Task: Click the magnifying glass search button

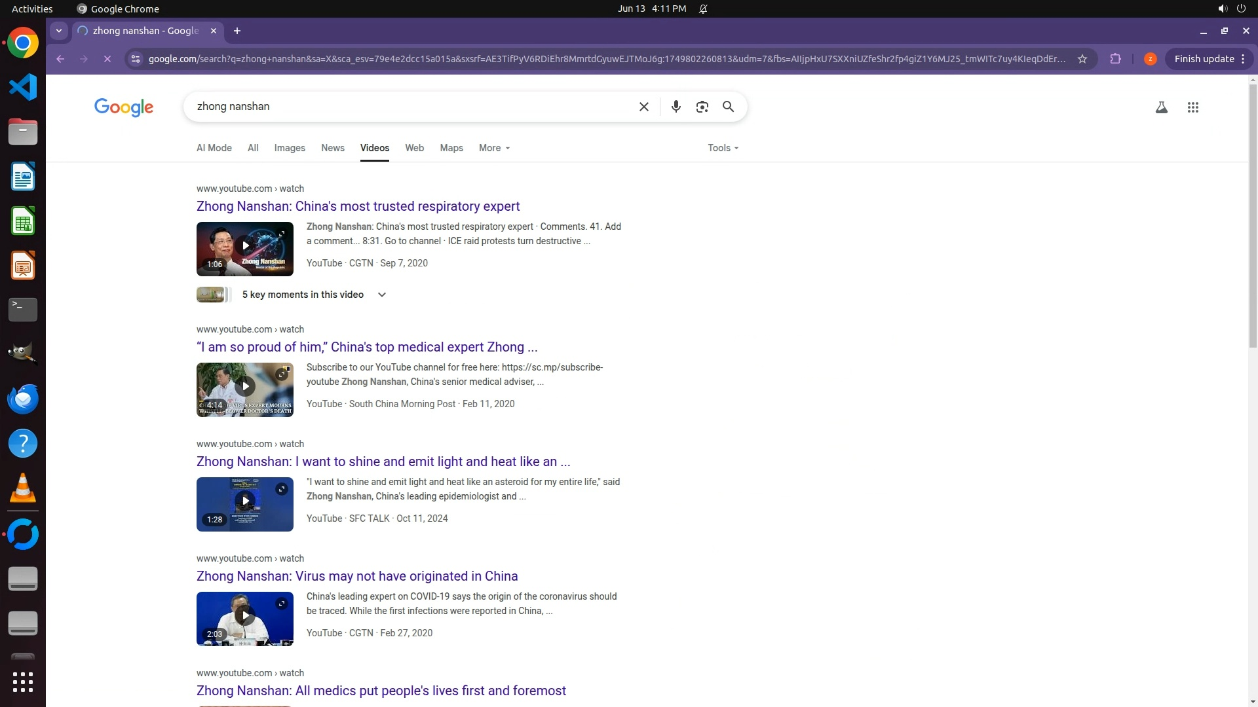Action: (x=728, y=107)
